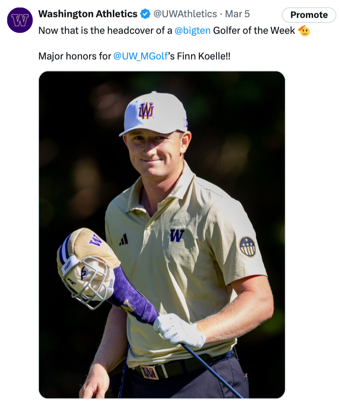Click the text 'Golfer of the Week'
Screen dimensions: 339x407
click(x=254, y=31)
